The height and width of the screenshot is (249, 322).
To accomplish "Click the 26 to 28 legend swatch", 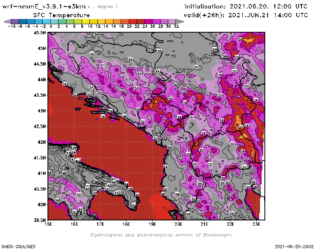I will [x=156, y=21].
